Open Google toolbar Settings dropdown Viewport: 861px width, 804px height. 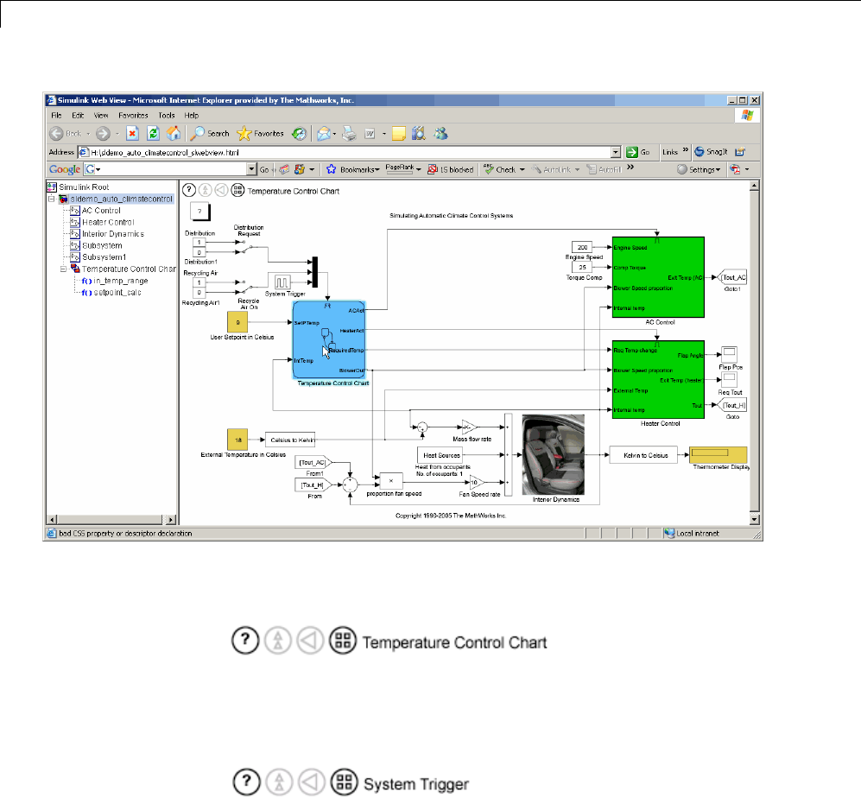tap(699, 170)
